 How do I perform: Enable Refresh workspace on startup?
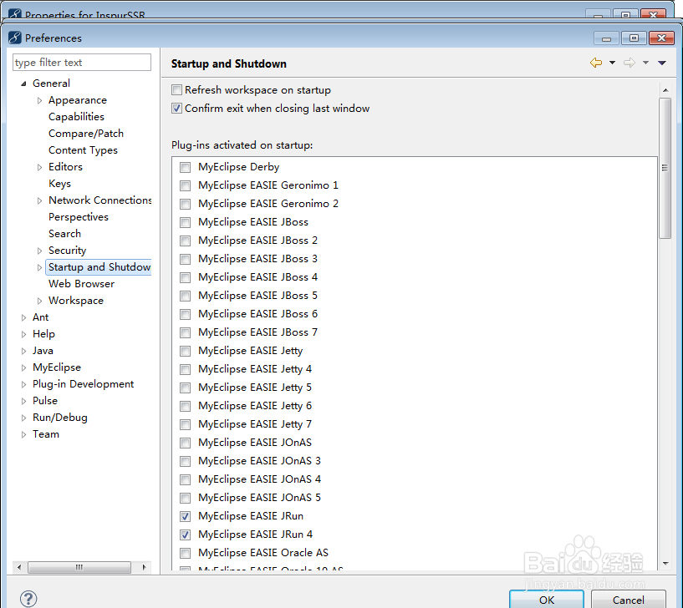[x=176, y=90]
